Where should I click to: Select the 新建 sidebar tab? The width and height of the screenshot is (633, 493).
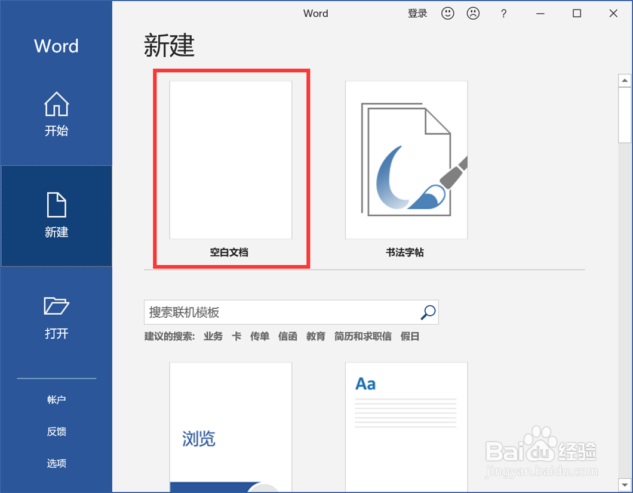coord(57,216)
